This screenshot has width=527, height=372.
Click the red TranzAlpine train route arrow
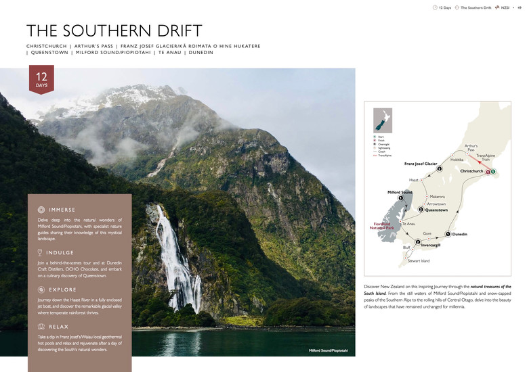478,162
